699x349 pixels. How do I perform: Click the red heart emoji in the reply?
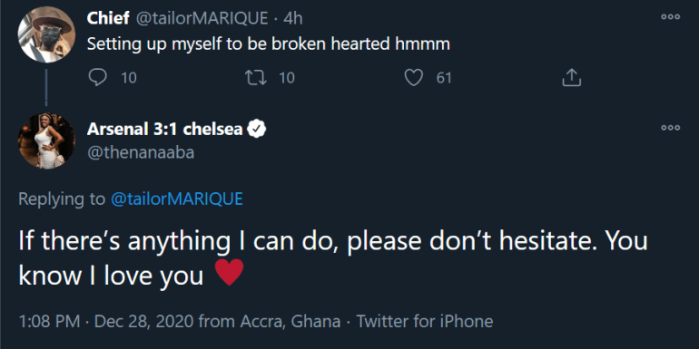[x=229, y=273]
